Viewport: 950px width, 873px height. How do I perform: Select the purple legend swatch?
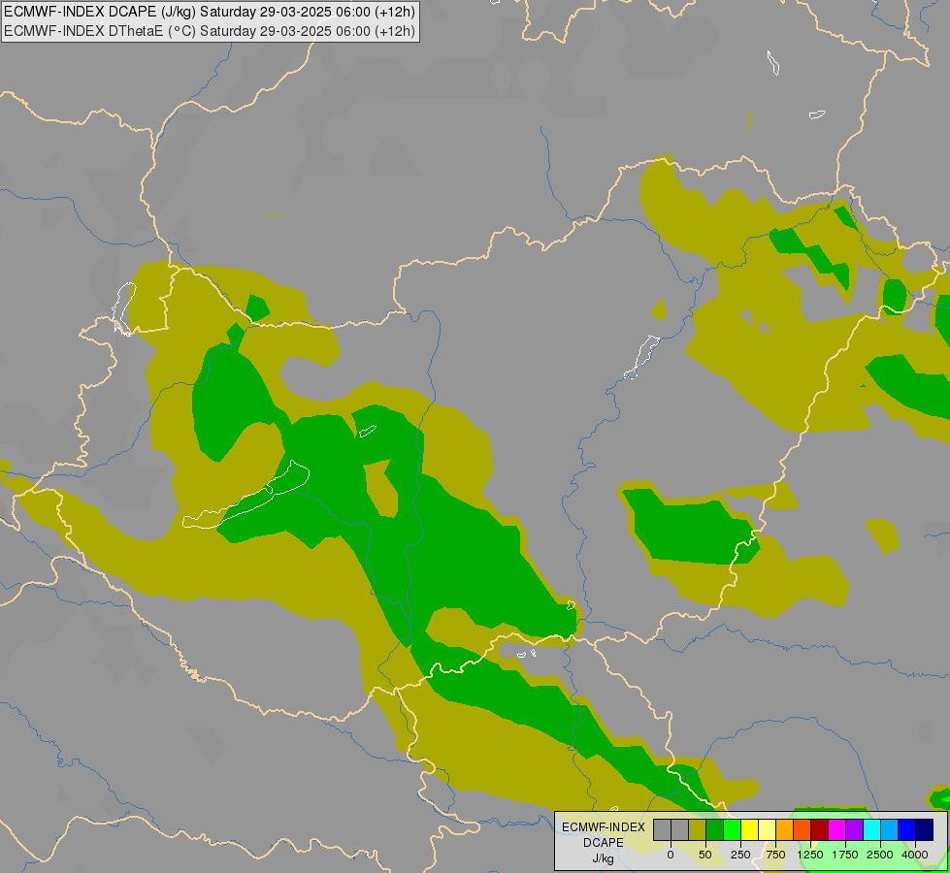click(x=855, y=829)
